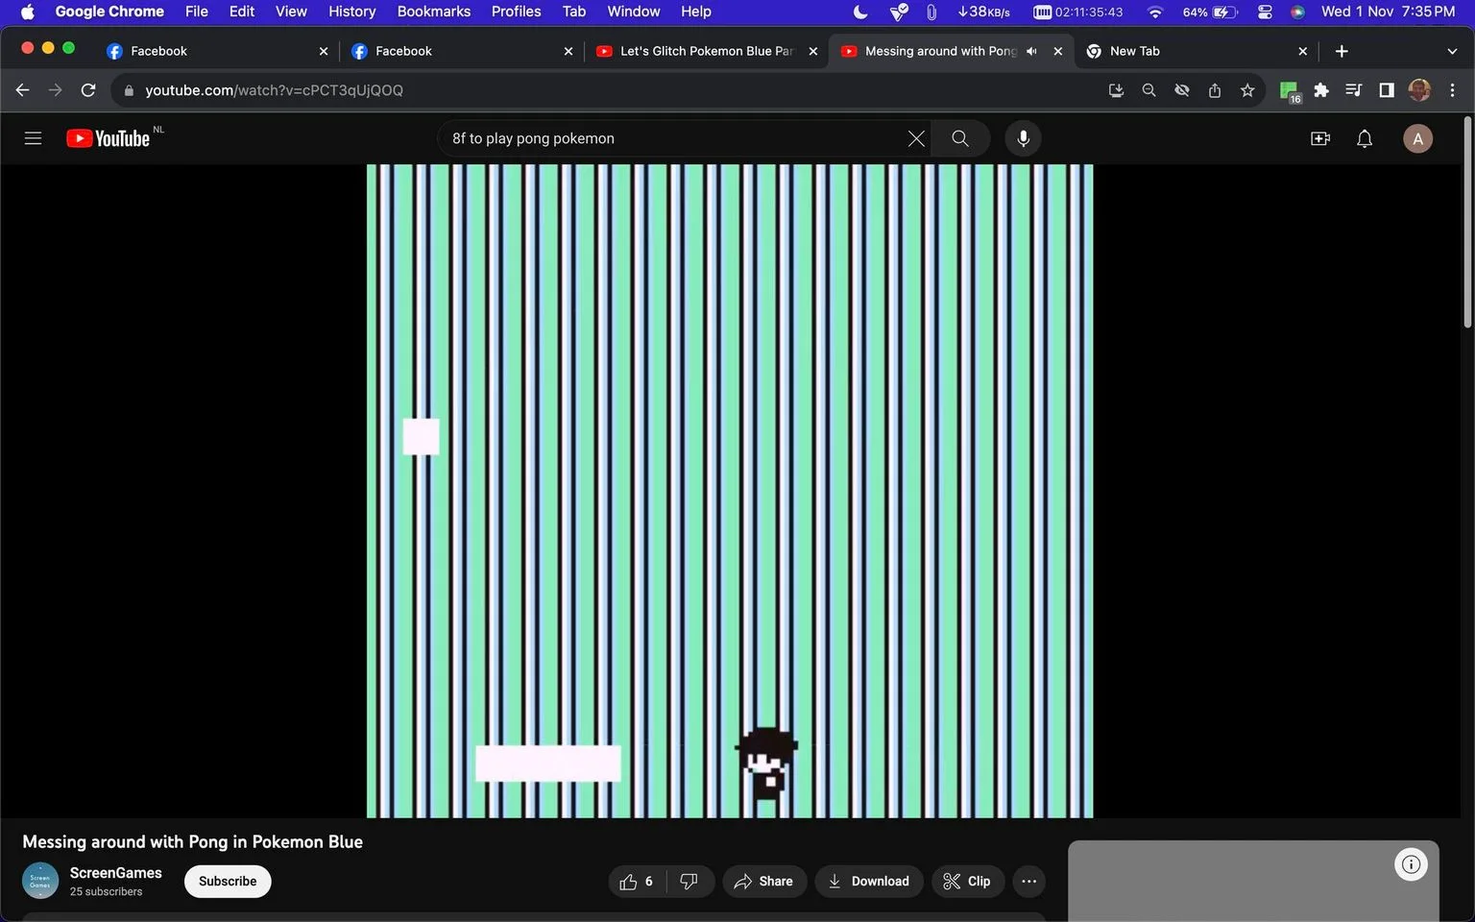Toggle the eye-slash icon in the address bar
Image resolution: width=1475 pixels, height=922 pixels.
(x=1182, y=90)
